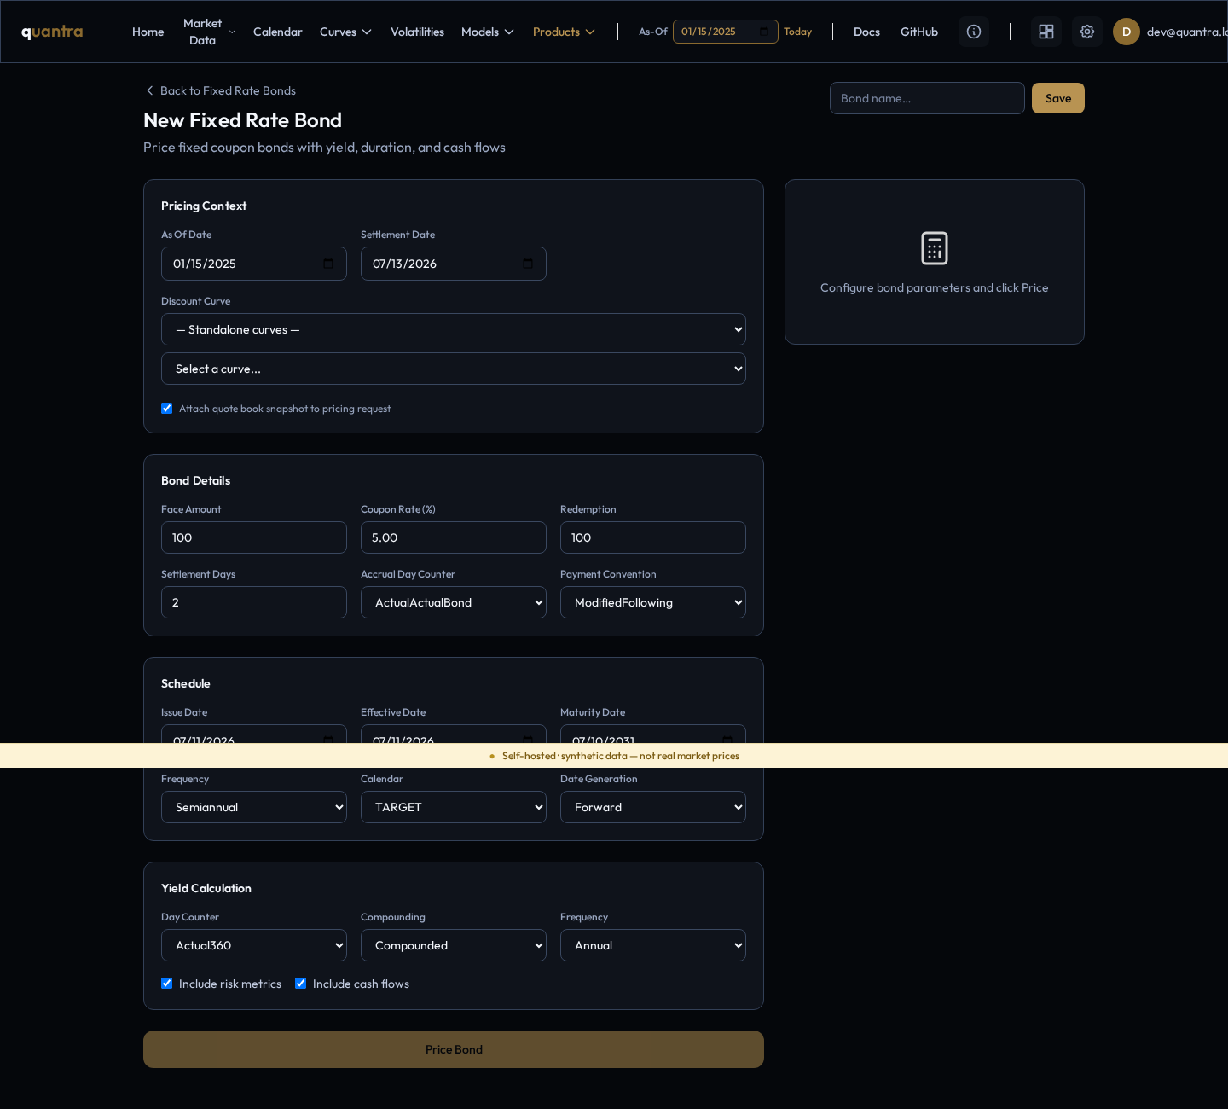This screenshot has width=1228, height=1109.
Task: Open yield Frequency Annual dropdown
Action: (x=653, y=945)
